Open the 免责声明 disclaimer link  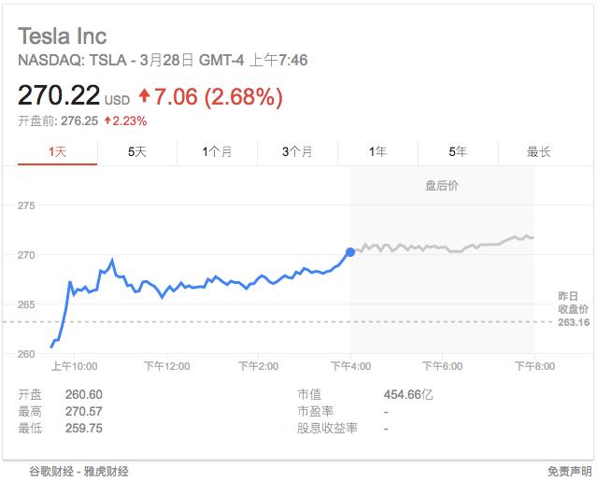pyautogui.click(x=570, y=472)
